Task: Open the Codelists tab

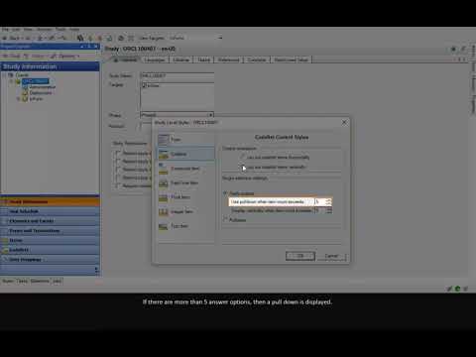Action: pyautogui.click(x=257, y=59)
